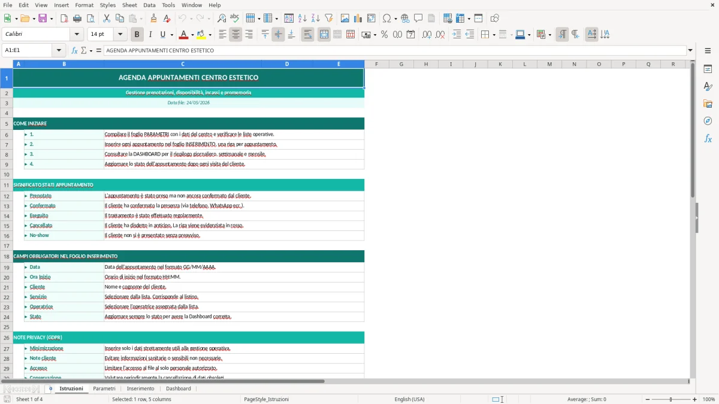The image size is (719, 404).
Task: Open the Draw functions shapes icon
Action: pos(495,19)
